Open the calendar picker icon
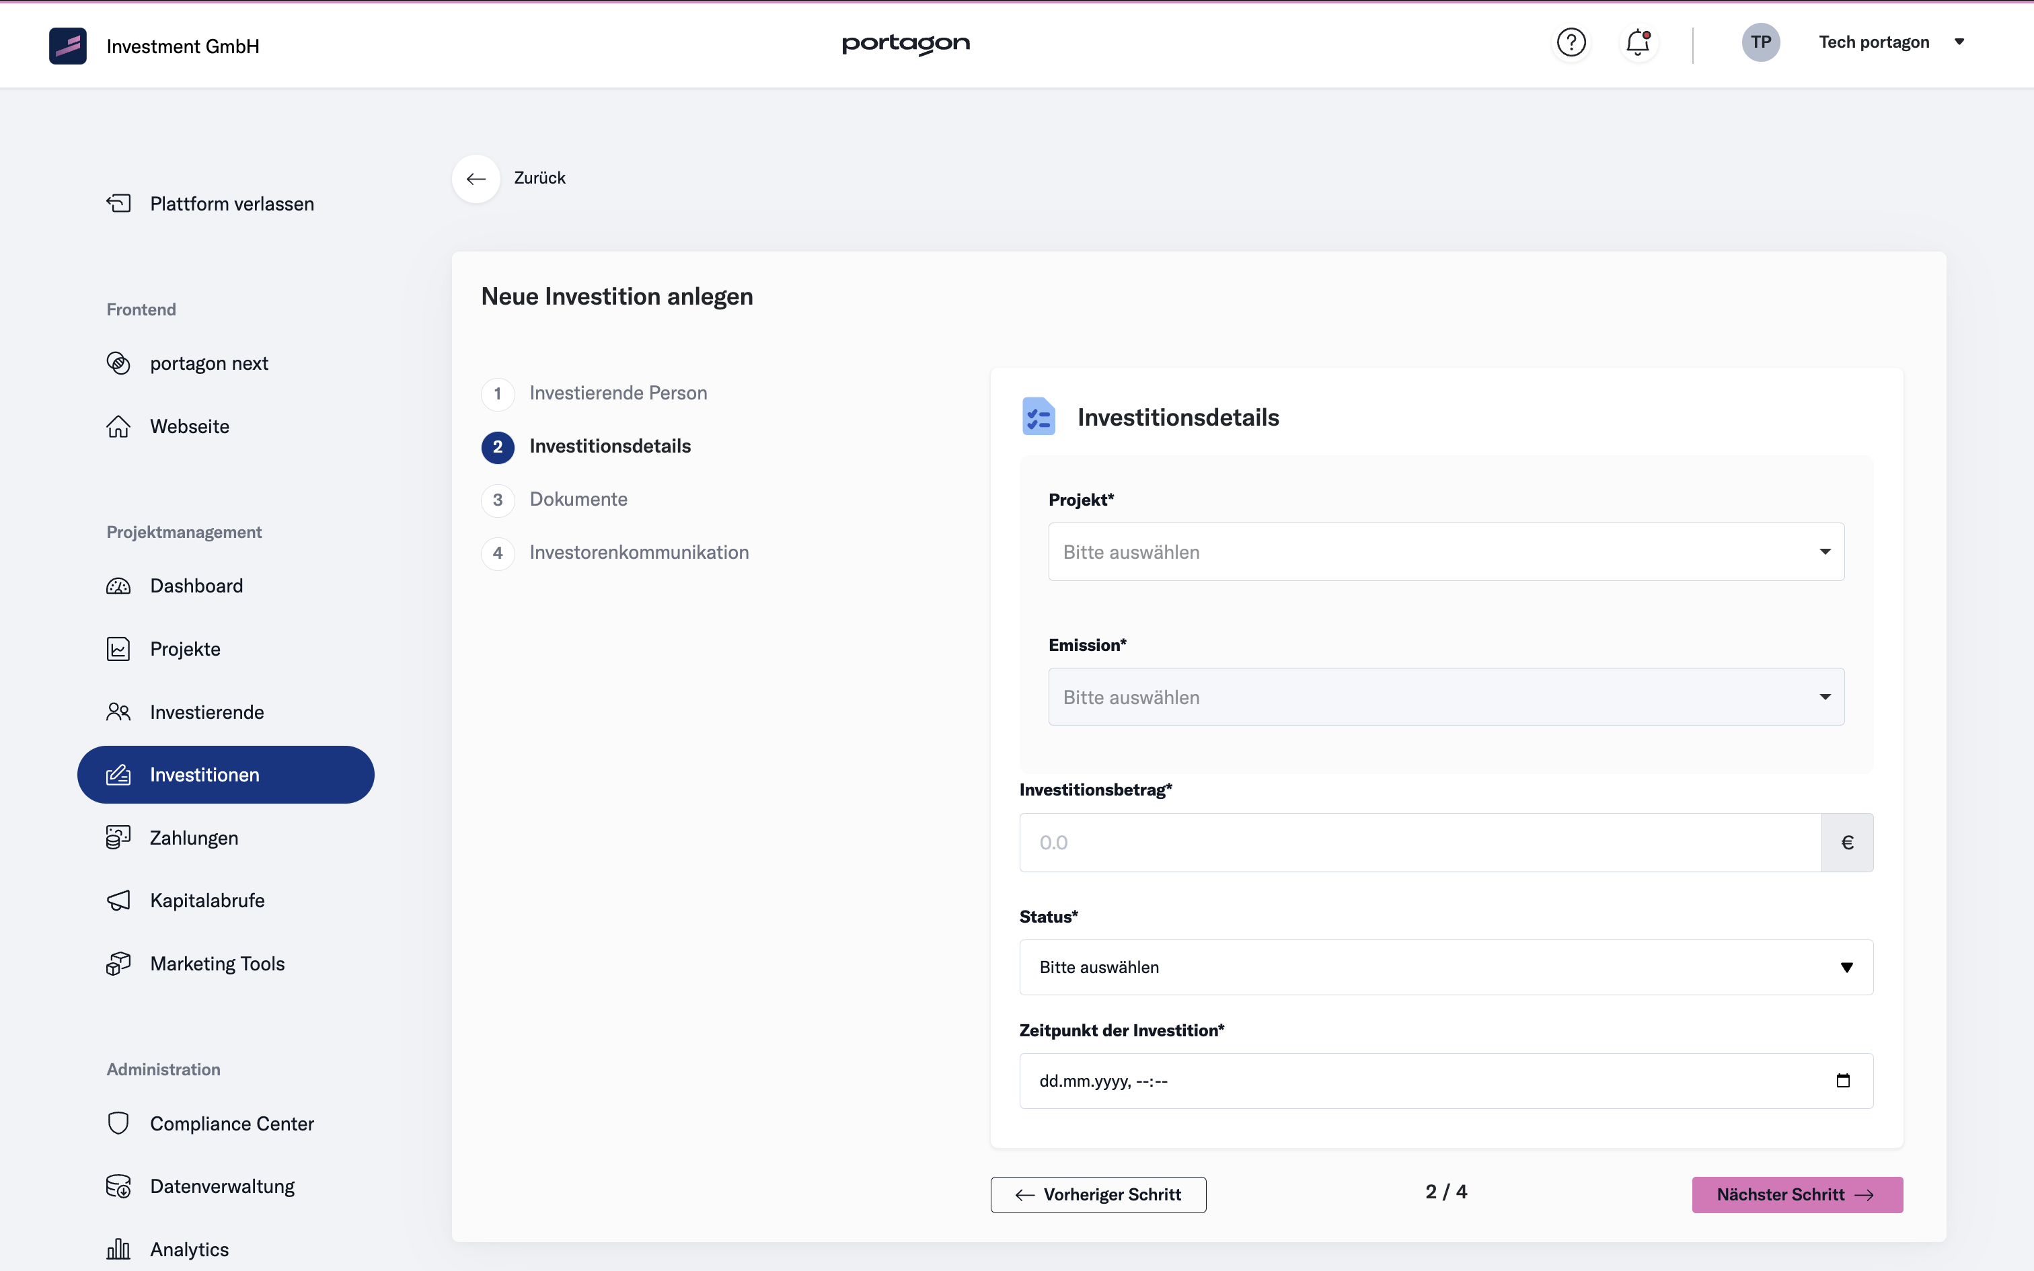 [1843, 1081]
